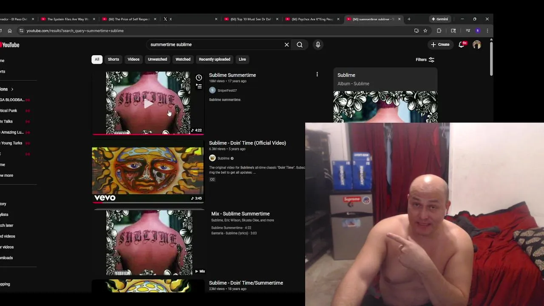The width and height of the screenshot is (544, 306).
Task: Open the search Filters
Action: (425, 59)
